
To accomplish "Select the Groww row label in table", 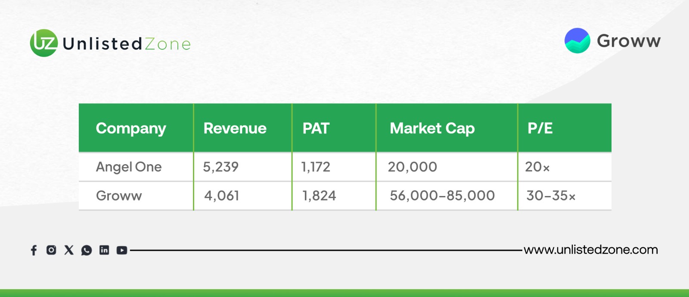I will (119, 196).
